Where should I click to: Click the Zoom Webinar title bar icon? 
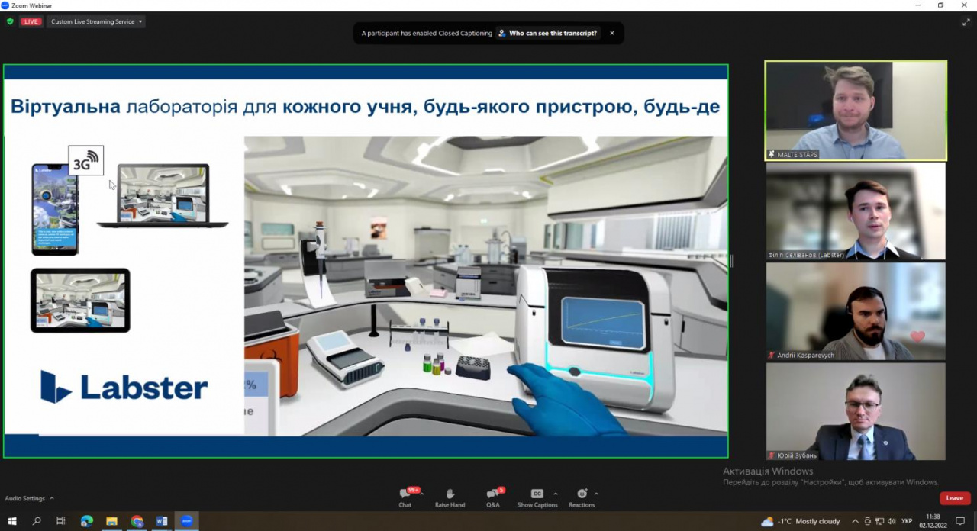pyautogui.click(x=5, y=5)
